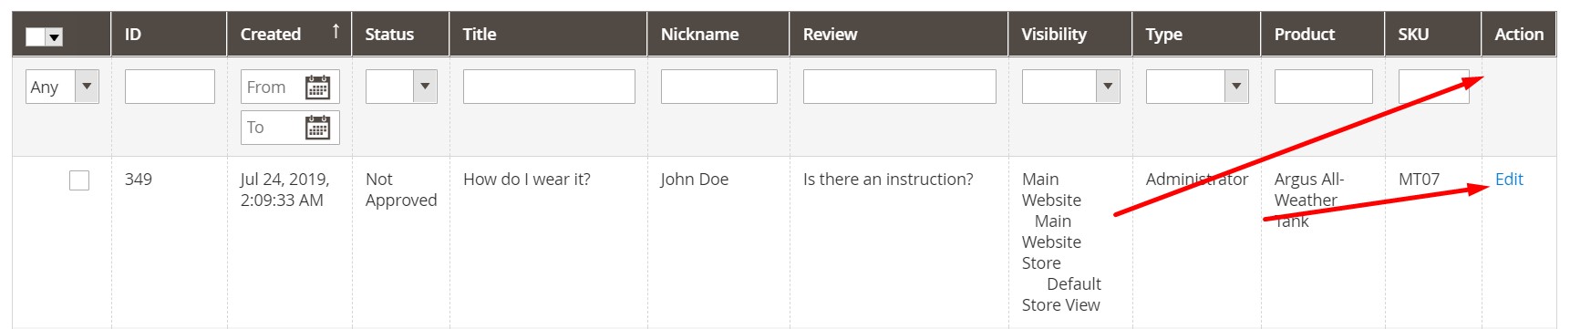Screen dimensions: 1570x329
Task: Sort by the Status column header
Action: point(389,35)
